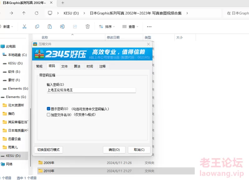Screen dimensions: 249x180
Task: Sort by the 大小 column header
Action: pos(180,37)
